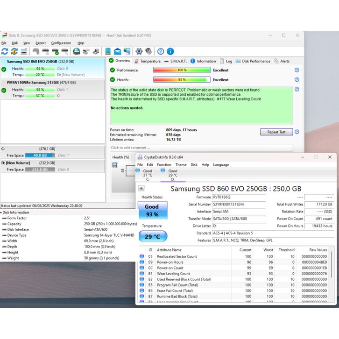The height and width of the screenshot is (339, 339).
Task: Click the refresh disks icon in toolbar
Action: point(5,51)
